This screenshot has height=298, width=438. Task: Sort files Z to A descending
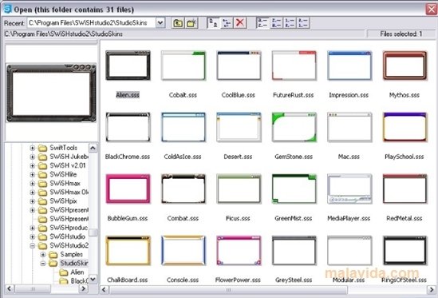pyautogui.click(x=276, y=22)
